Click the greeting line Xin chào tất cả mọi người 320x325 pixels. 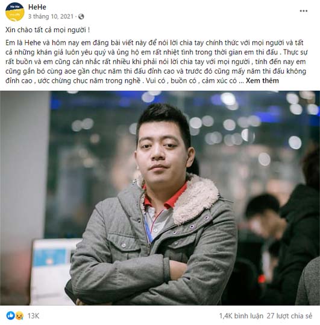[48, 30]
